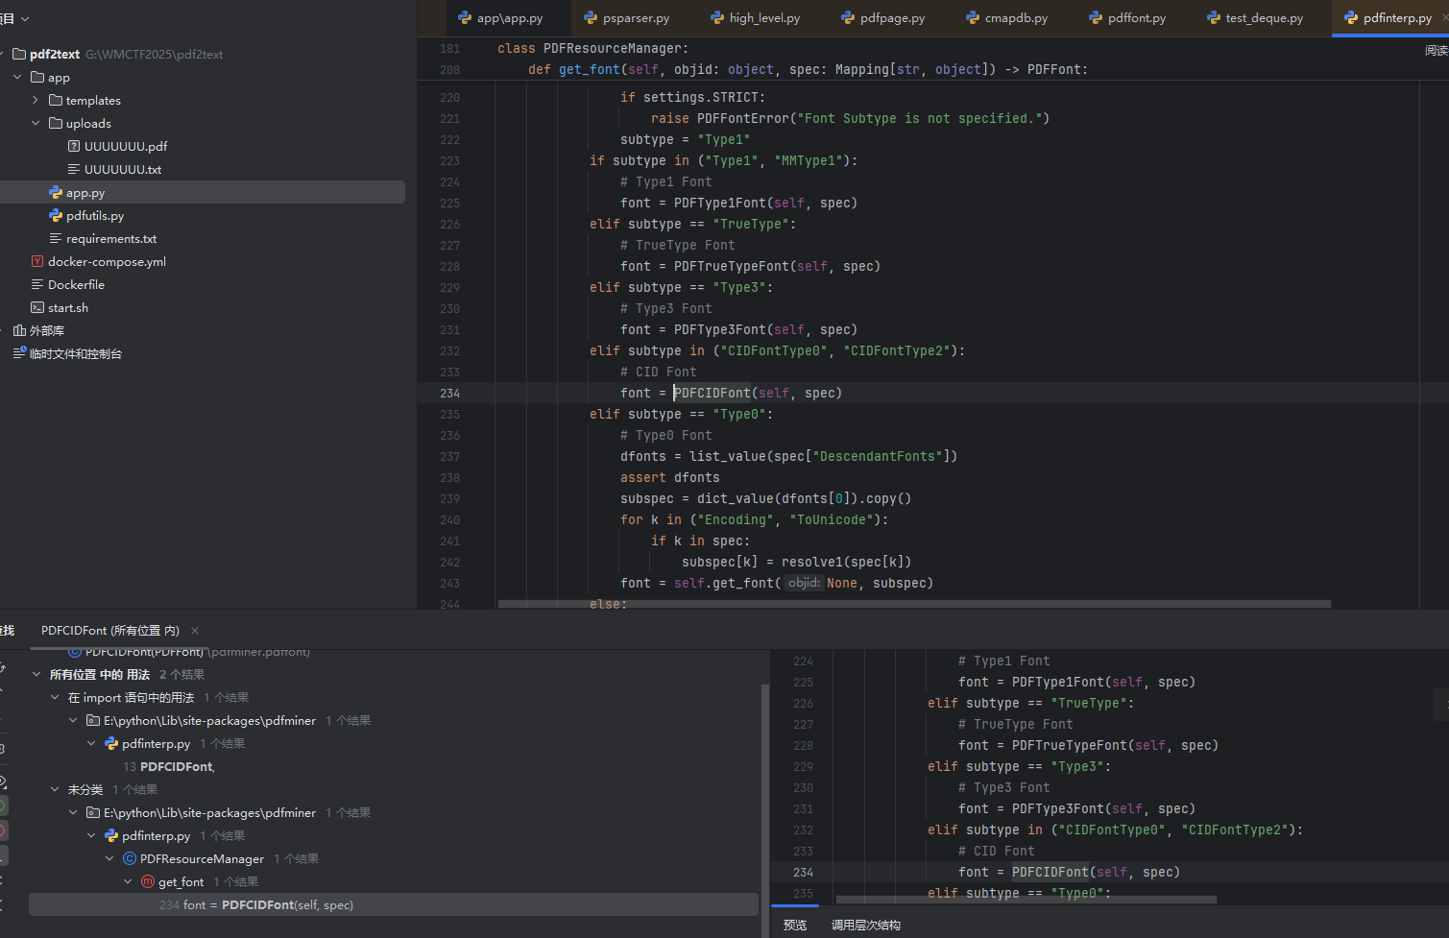Switch to the test_deque.py editor tab

point(1255,18)
